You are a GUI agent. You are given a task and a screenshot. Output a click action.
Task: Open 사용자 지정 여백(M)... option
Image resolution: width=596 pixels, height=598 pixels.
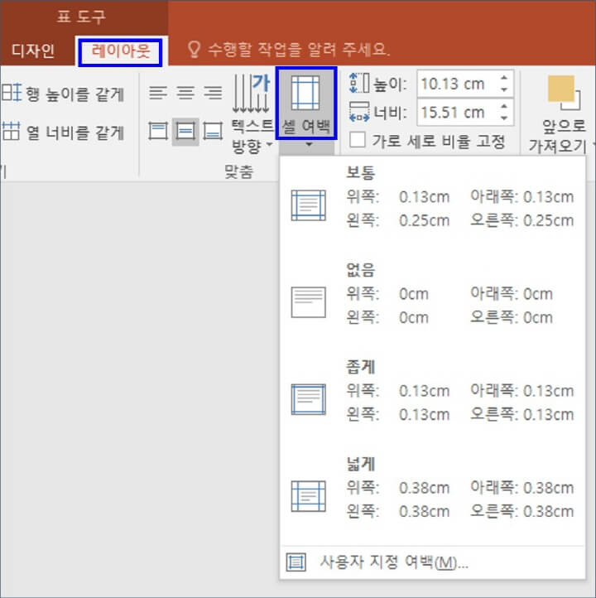tap(433, 562)
